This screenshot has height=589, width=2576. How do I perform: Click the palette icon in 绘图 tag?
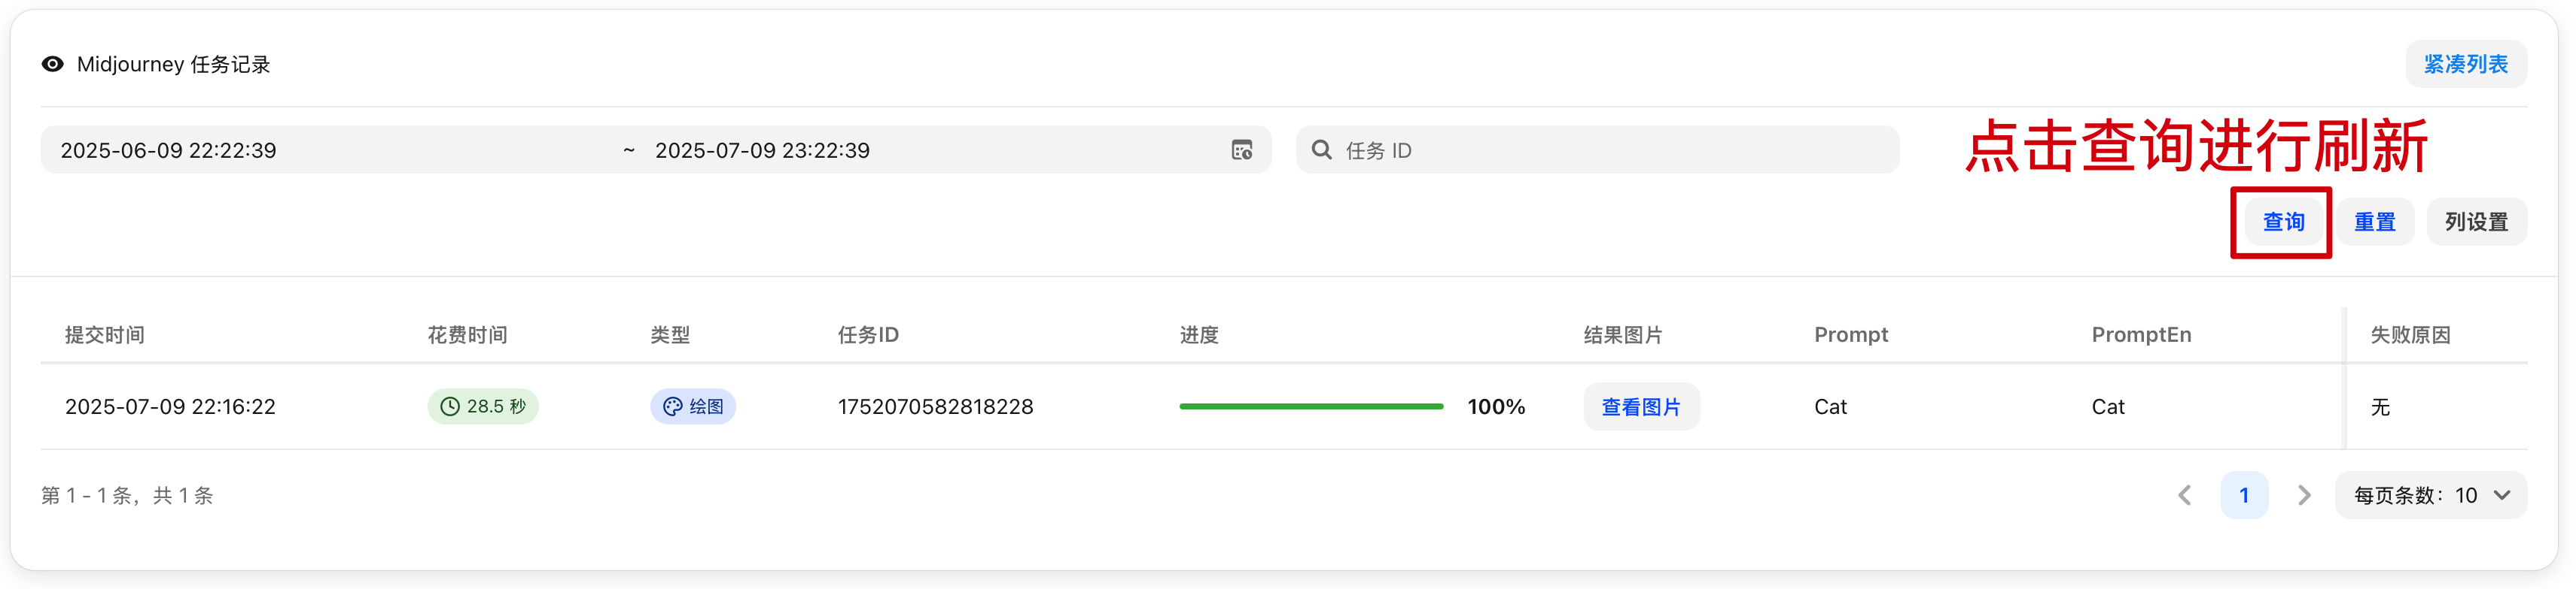(x=672, y=406)
